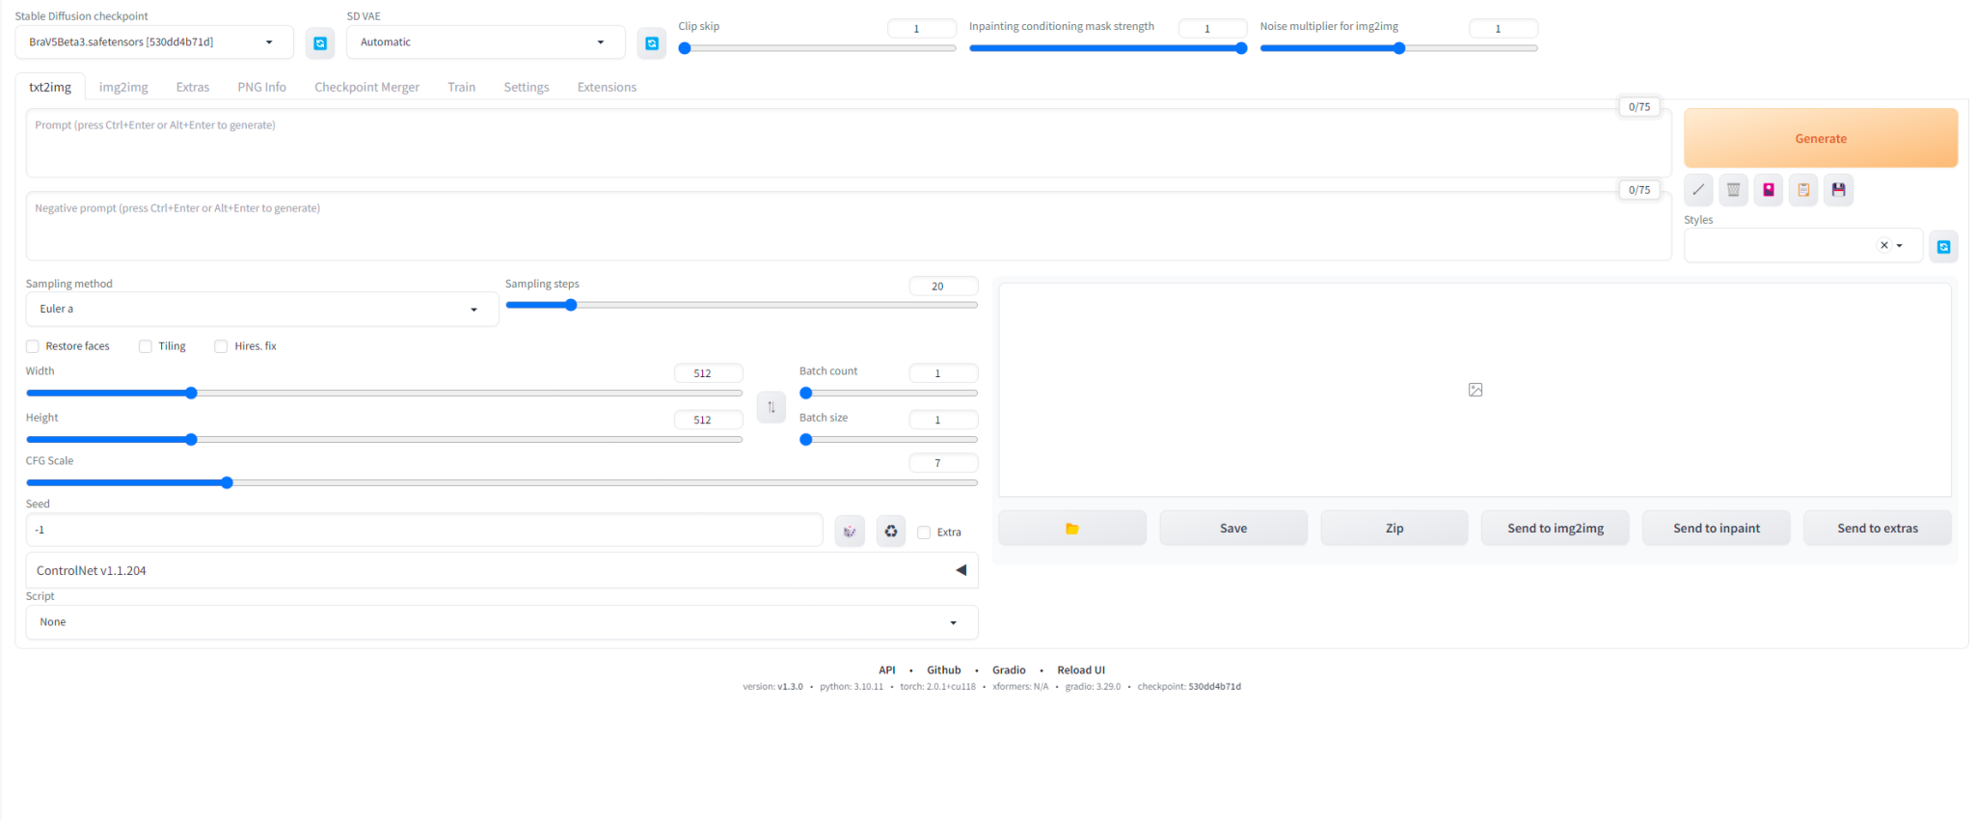The width and height of the screenshot is (1975, 820).
Task: Open the Extensions tab
Action: point(607,87)
